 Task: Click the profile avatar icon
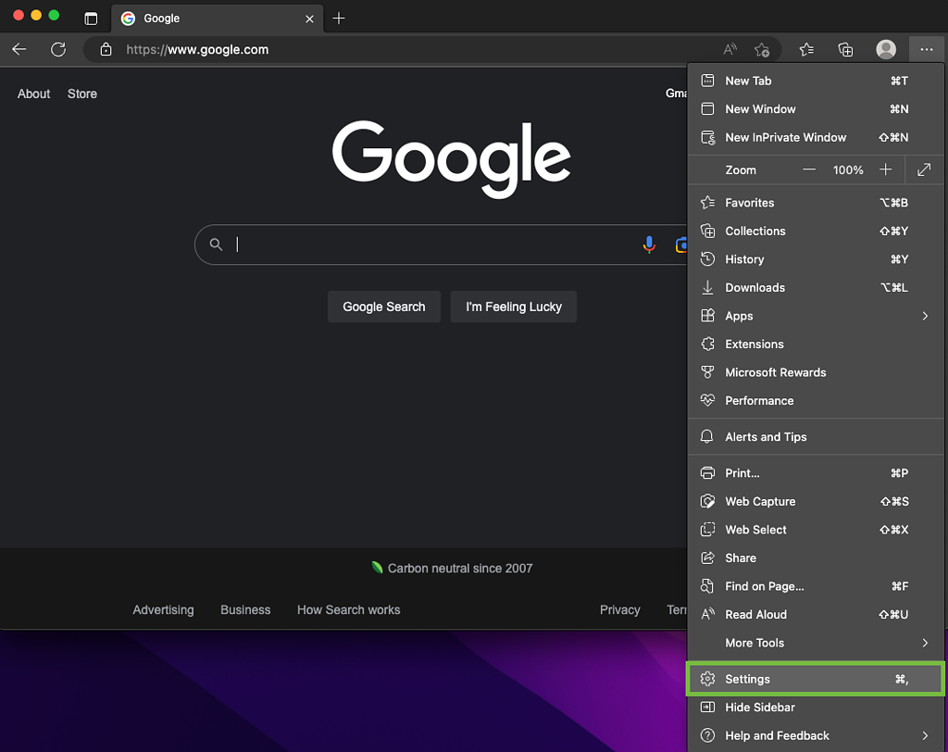coord(885,49)
